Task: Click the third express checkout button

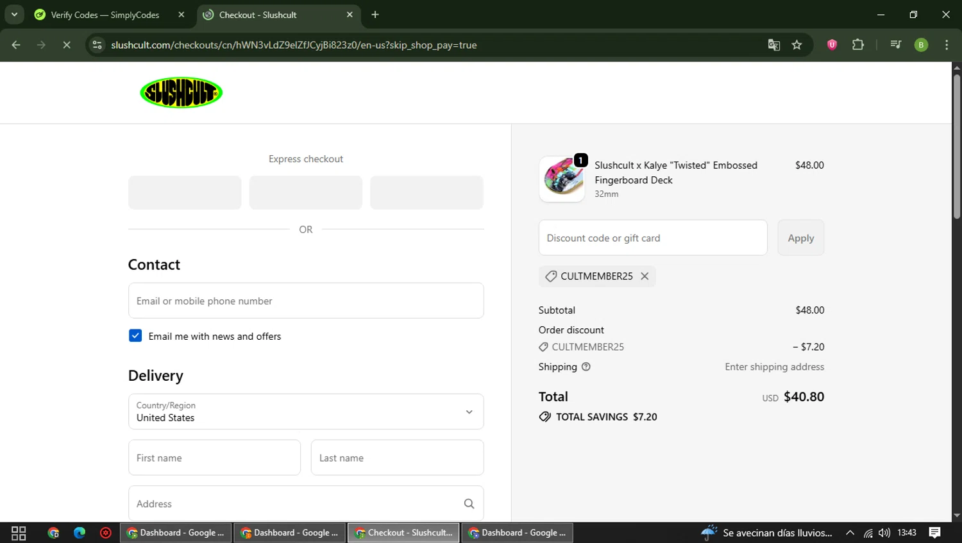Action: tap(426, 192)
